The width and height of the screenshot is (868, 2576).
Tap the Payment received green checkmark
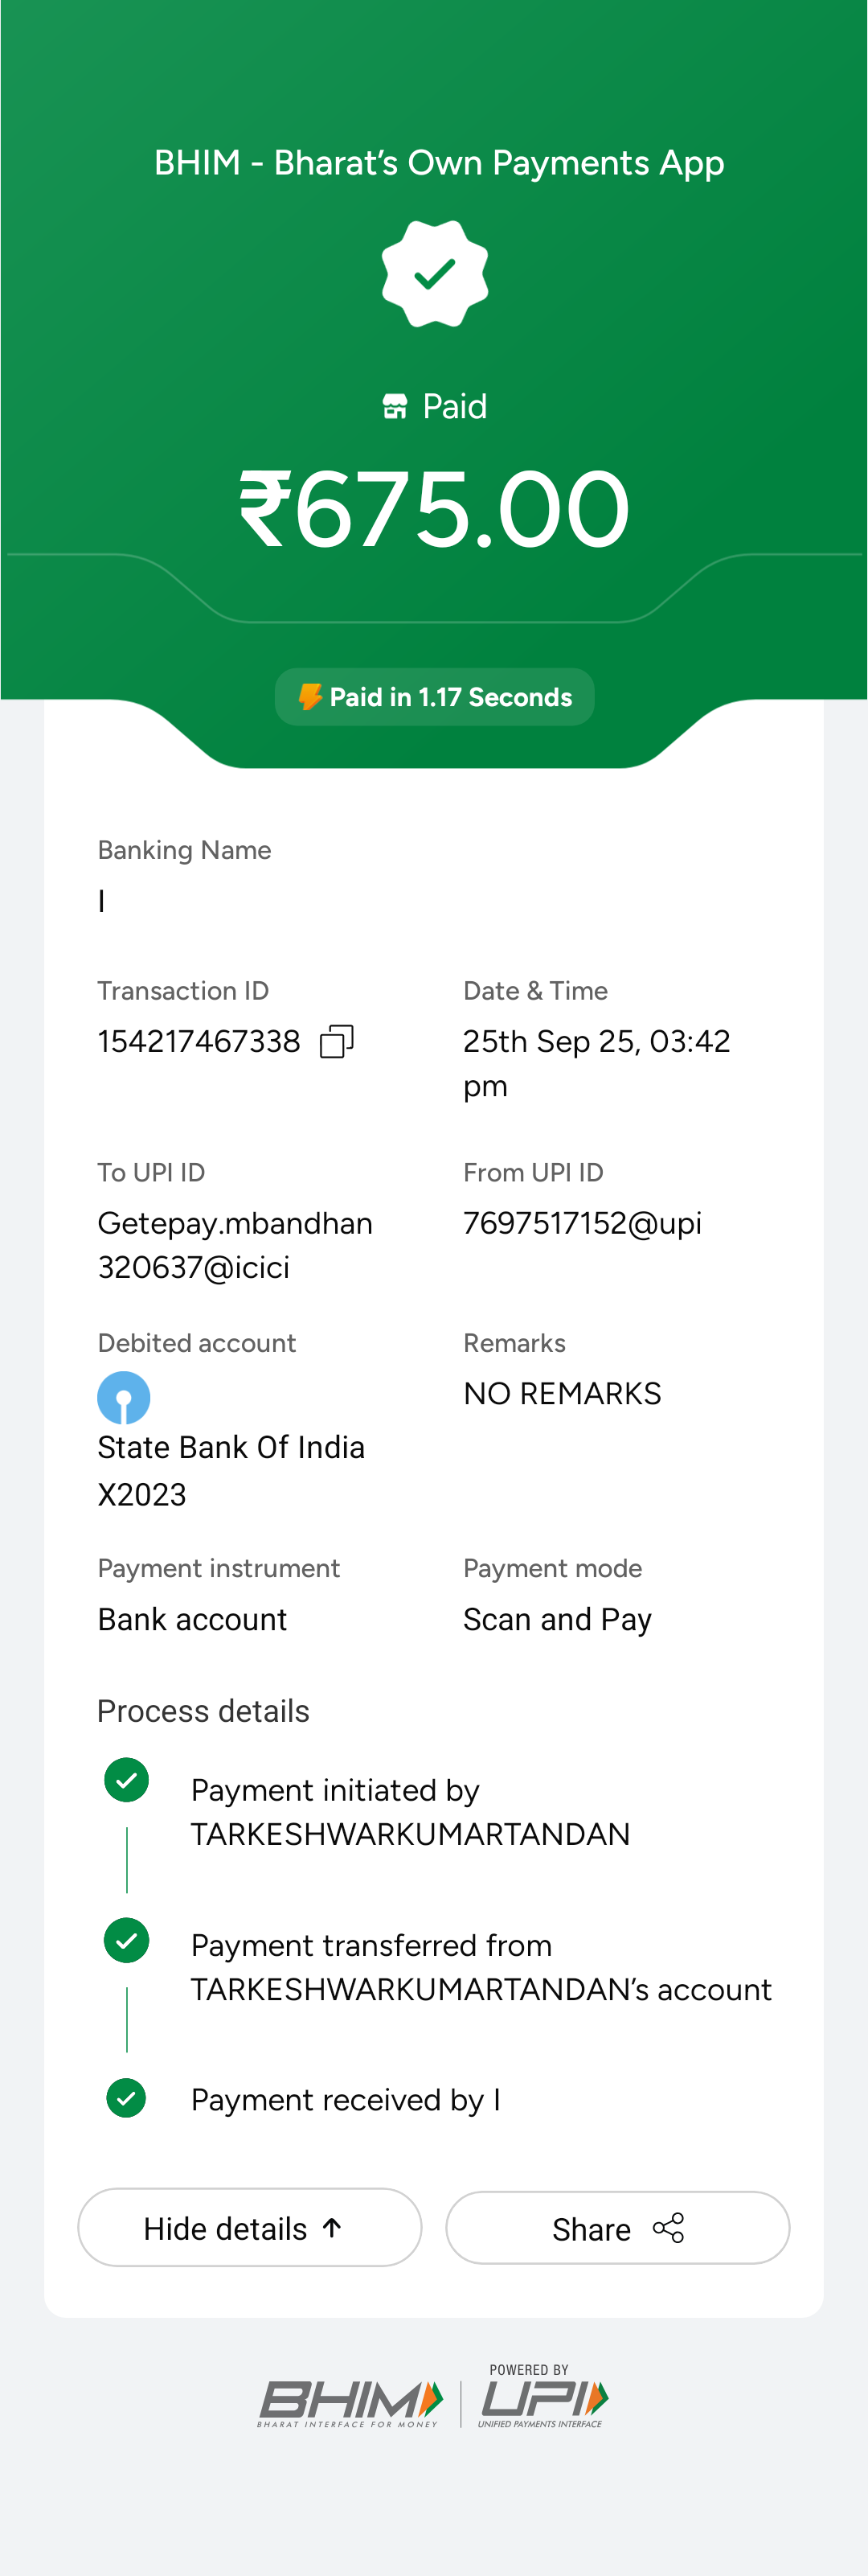click(x=127, y=2097)
